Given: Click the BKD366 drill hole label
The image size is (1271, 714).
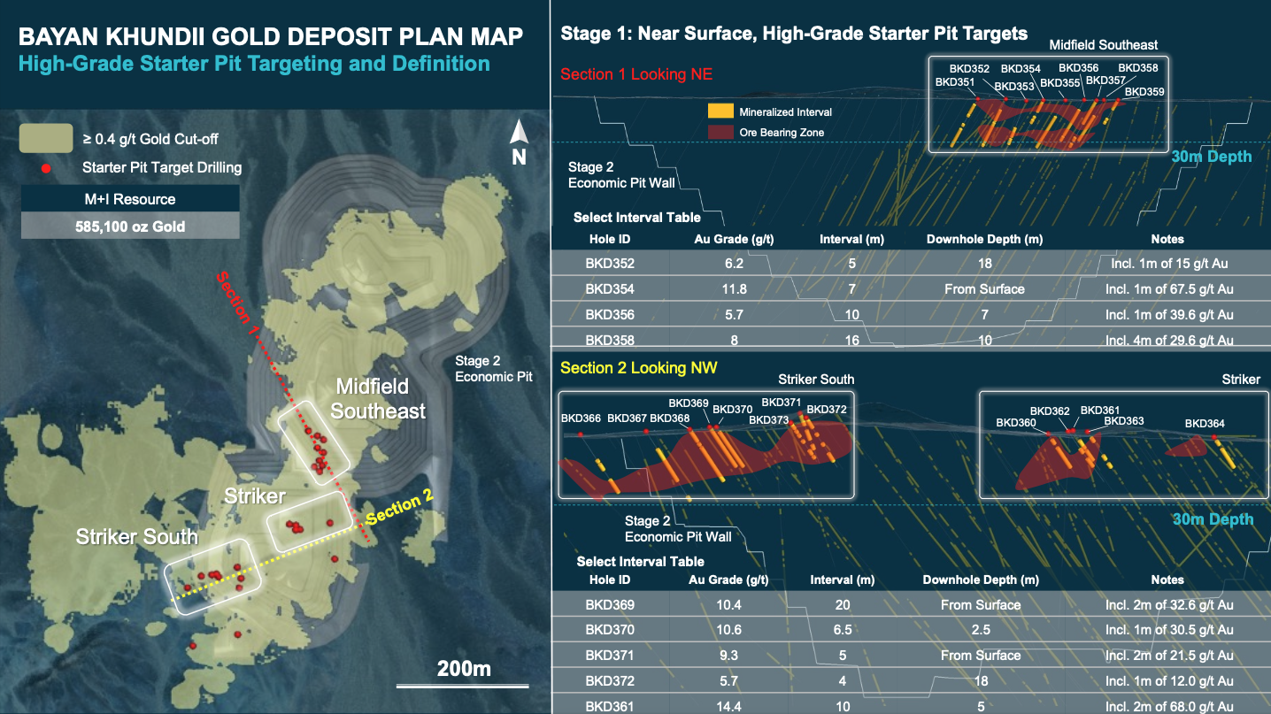Looking at the screenshot, I should pyautogui.click(x=581, y=418).
